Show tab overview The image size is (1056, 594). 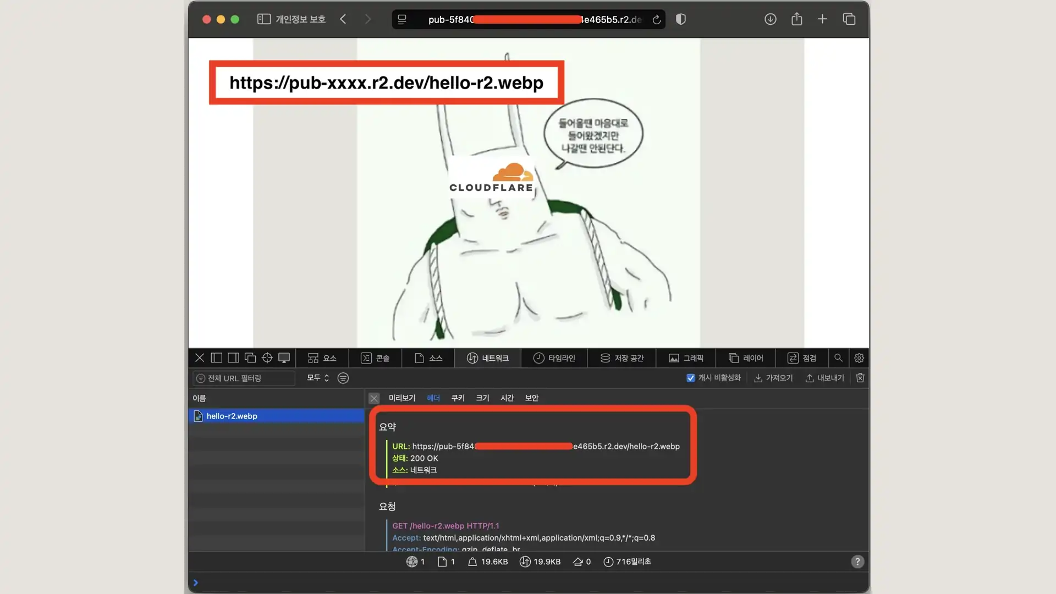click(x=849, y=19)
